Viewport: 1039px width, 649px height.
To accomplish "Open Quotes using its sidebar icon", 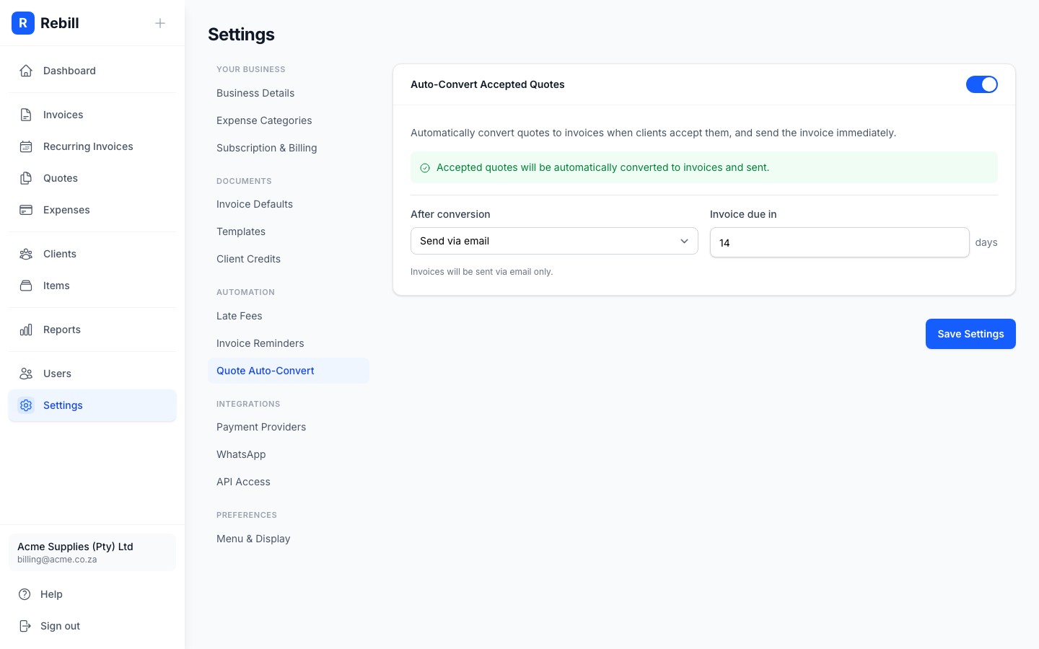I will click(x=26, y=177).
